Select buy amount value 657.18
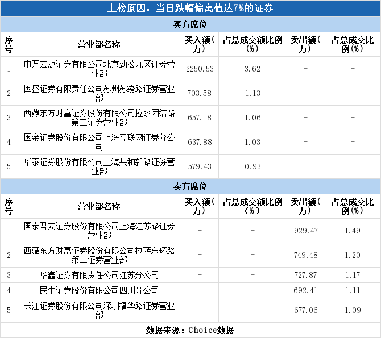The height and width of the screenshot is (338, 381). click(x=200, y=118)
